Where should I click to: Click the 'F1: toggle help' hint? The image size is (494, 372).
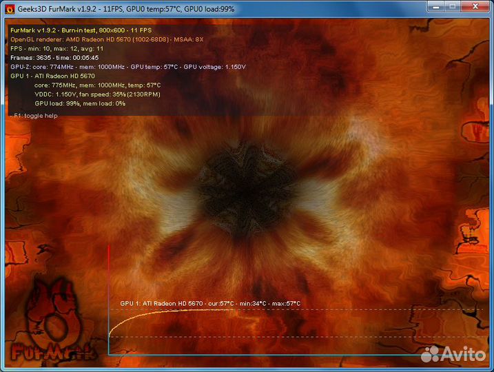(34, 116)
